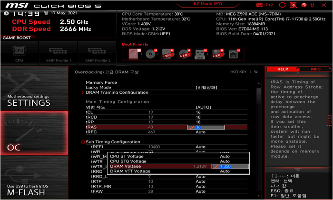This screenshot has width=333, height=200.
Task: Click the GAME BOOST label
Action: [x=17, y=38]
